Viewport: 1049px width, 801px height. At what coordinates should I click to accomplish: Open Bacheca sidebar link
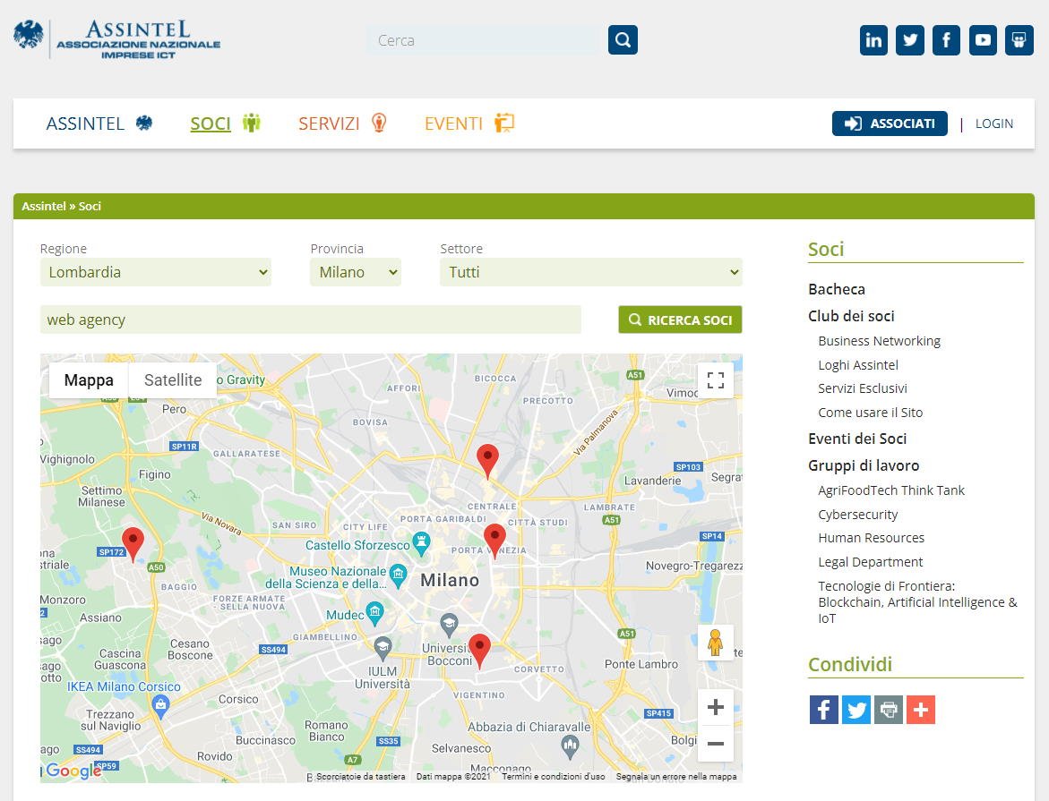(x=837, y=289)
